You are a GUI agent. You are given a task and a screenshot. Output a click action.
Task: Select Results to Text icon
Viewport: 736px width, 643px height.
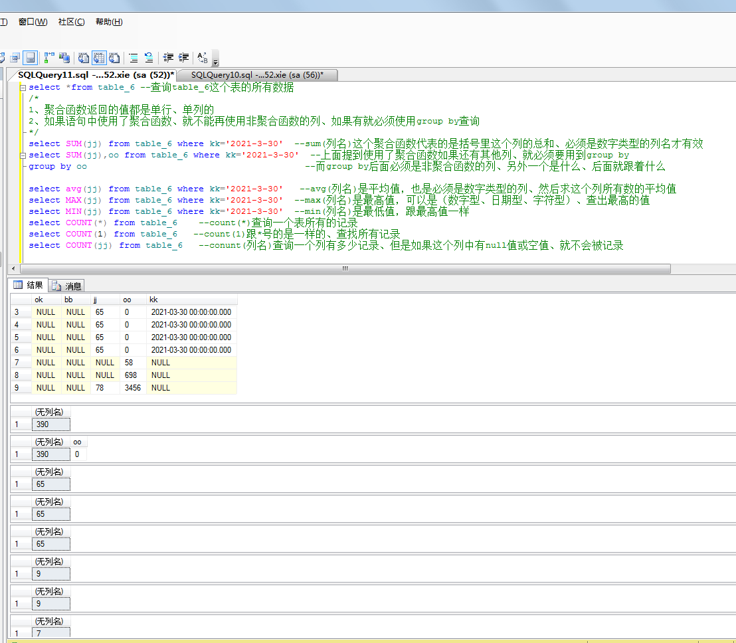[84, 58]
